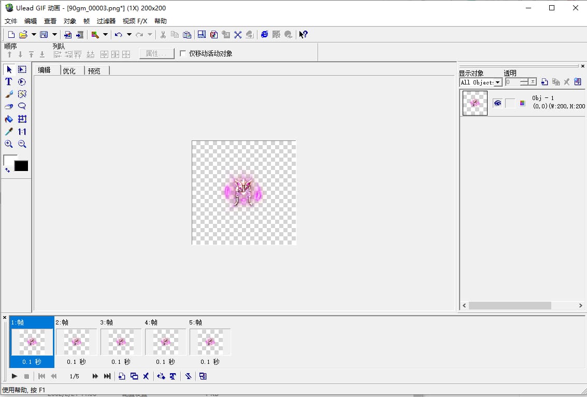Select frame 2 thumbnail
Image resolution: width=587 pixels, height=397 pixels.
pos(76,342)
